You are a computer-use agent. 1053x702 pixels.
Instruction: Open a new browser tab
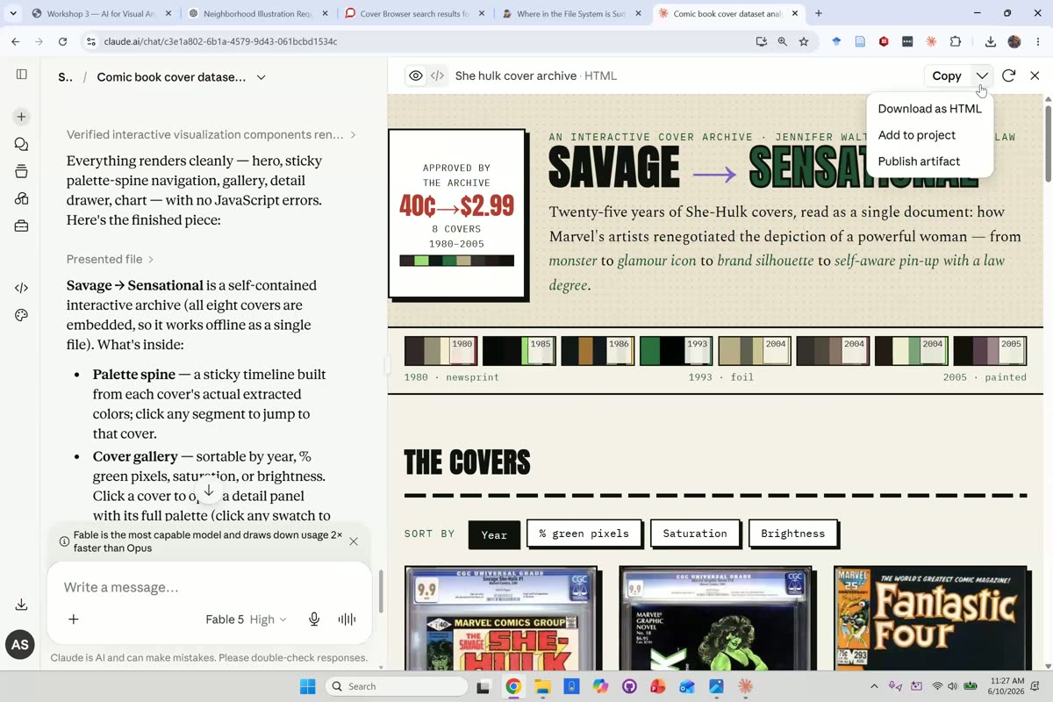819,13
